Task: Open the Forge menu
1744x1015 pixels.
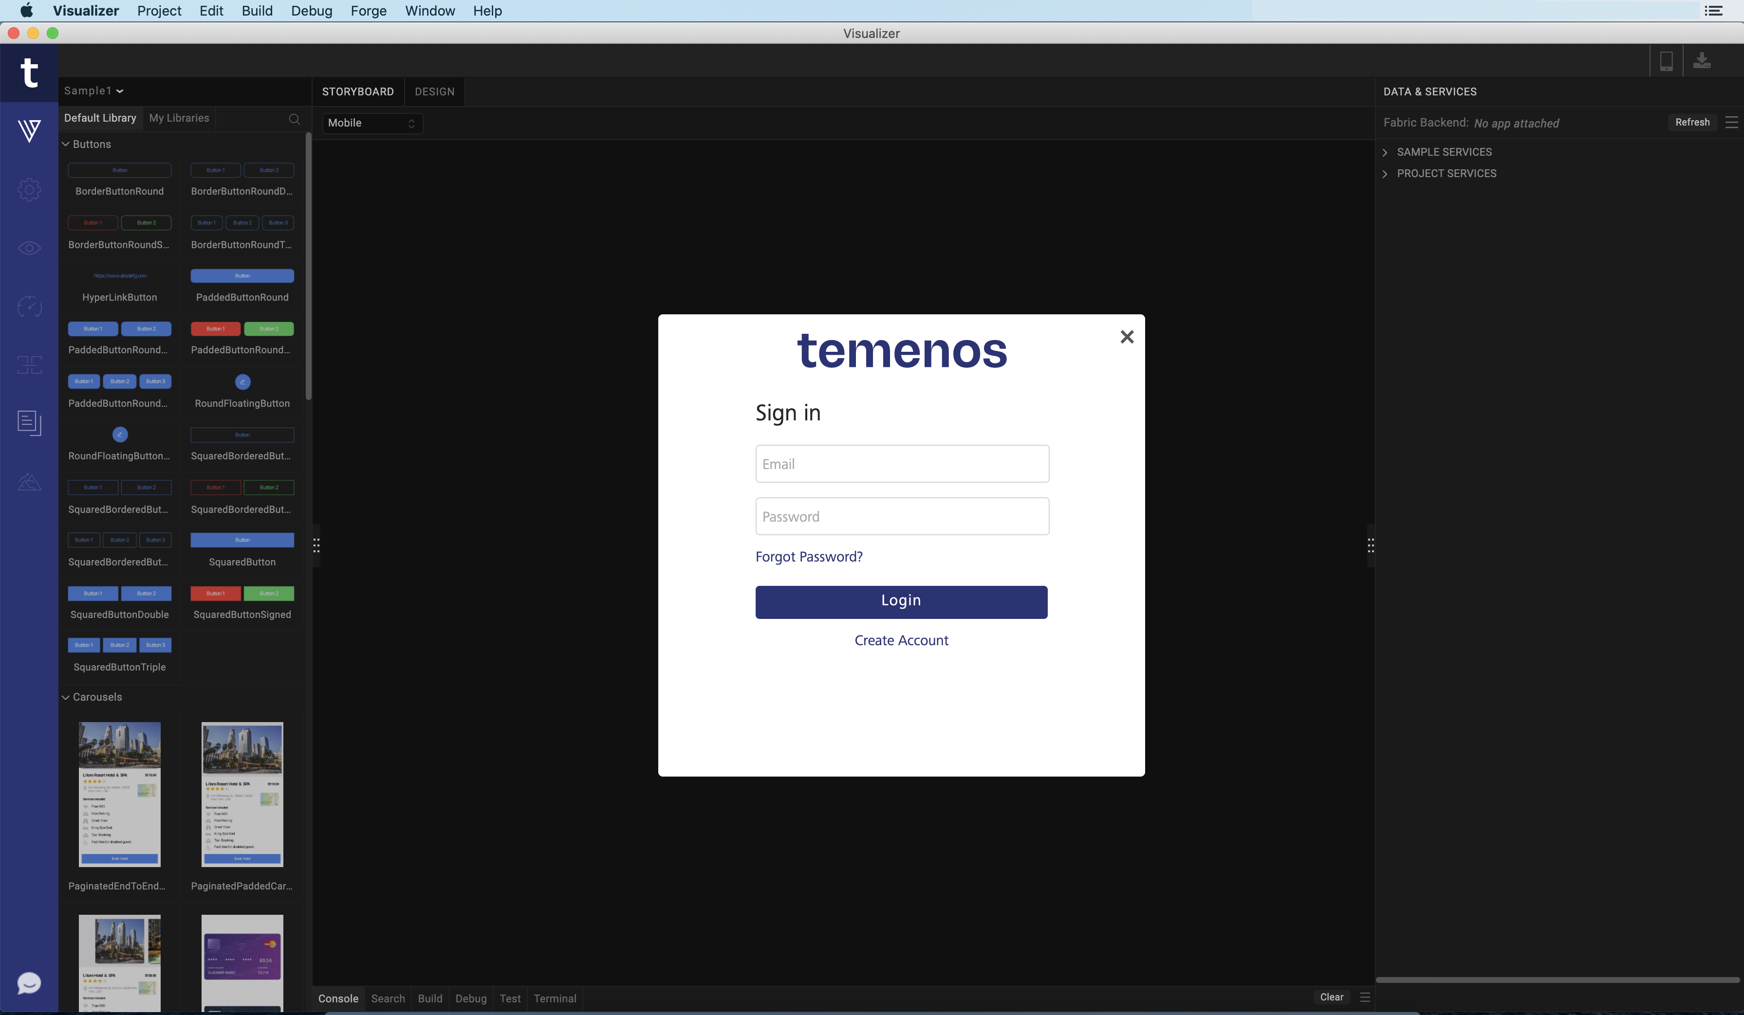Action: [368, 10]
